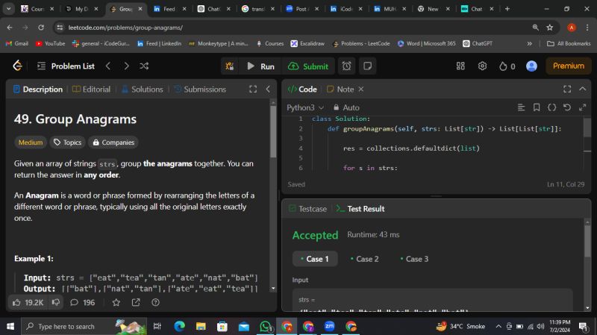Open the user profile avatar
597x335 pixels.
(x=531, y=66)
